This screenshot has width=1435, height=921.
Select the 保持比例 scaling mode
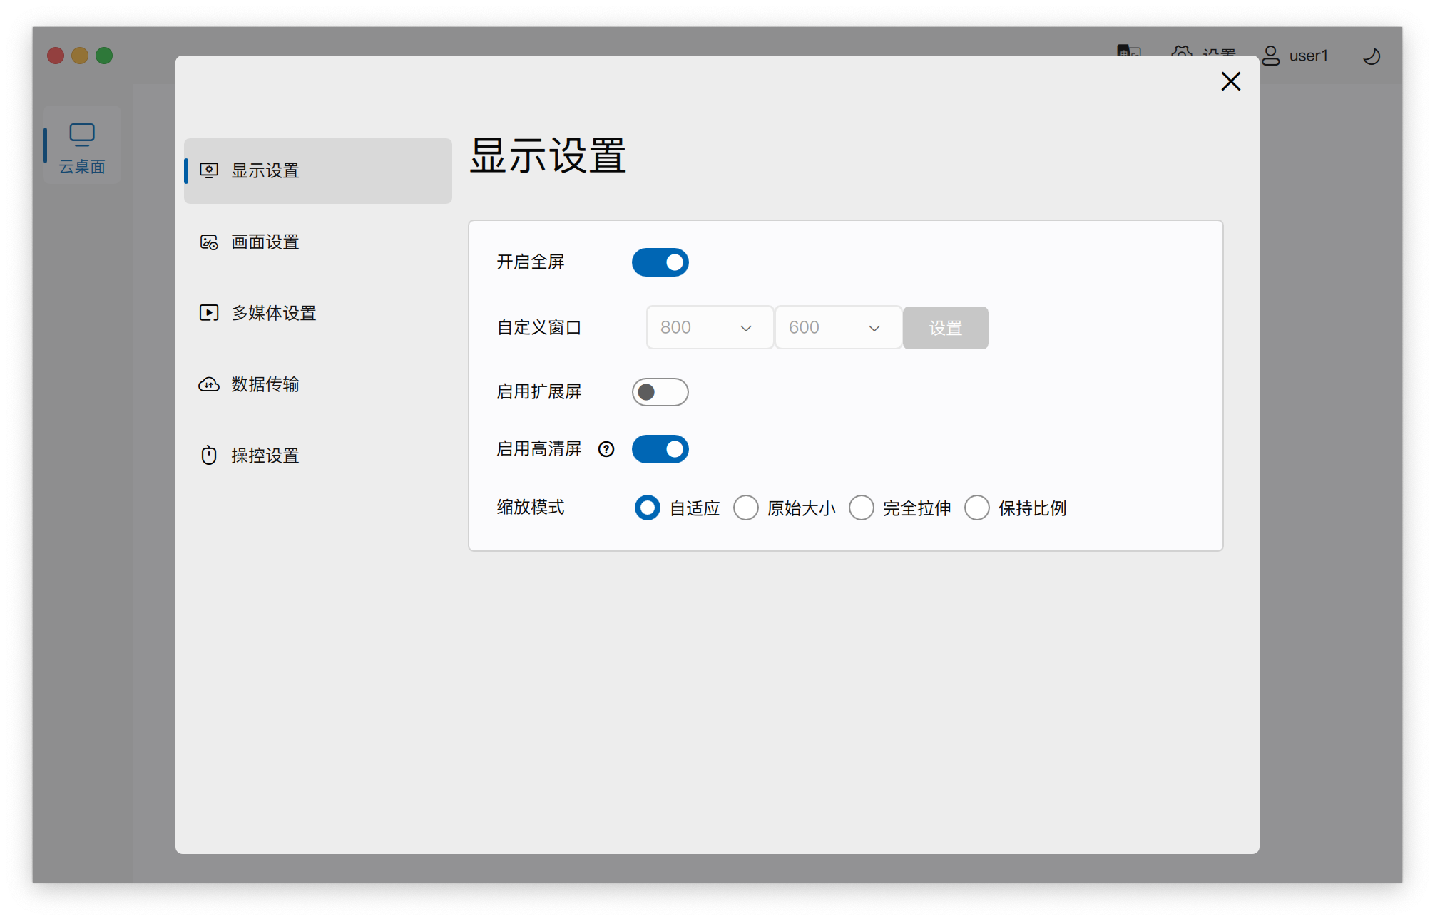click(x=977, y=508)
